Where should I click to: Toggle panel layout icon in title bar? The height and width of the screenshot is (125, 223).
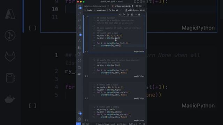point(138,1)
